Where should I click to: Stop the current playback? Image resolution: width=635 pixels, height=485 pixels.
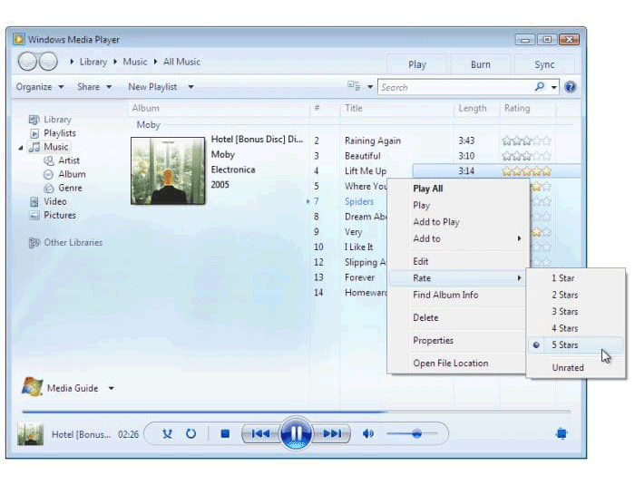point(225,434)
